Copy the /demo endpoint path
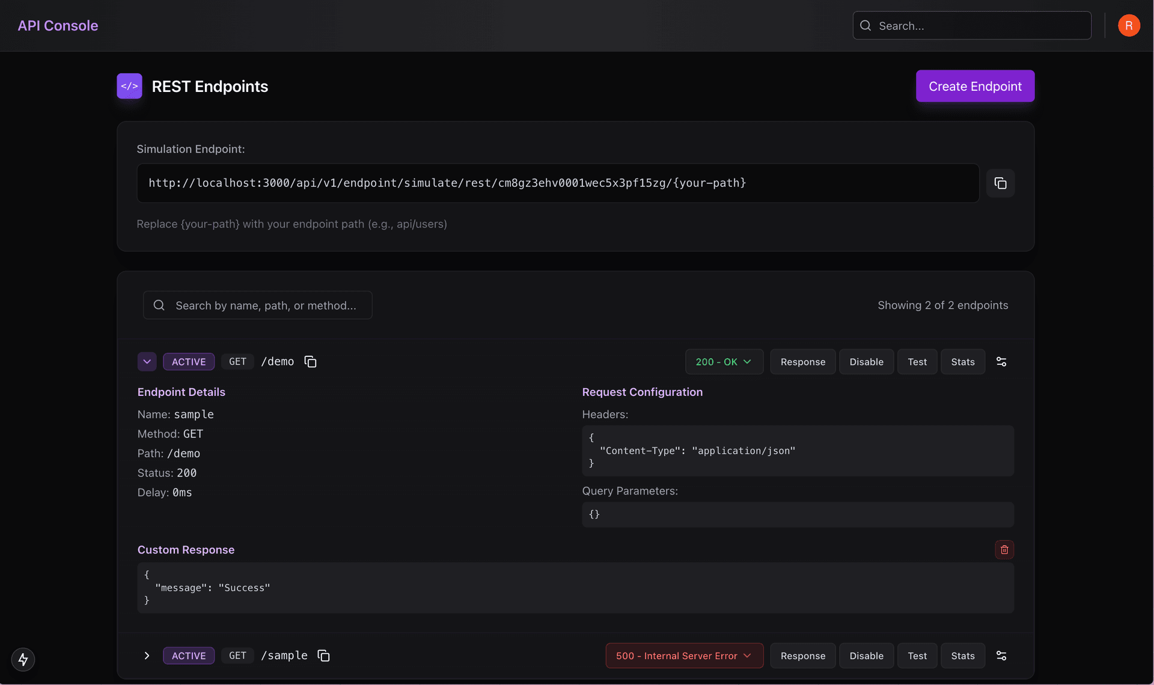This screenshot has width=1154, height=685. pyautogui.click(x=310, y=361)
